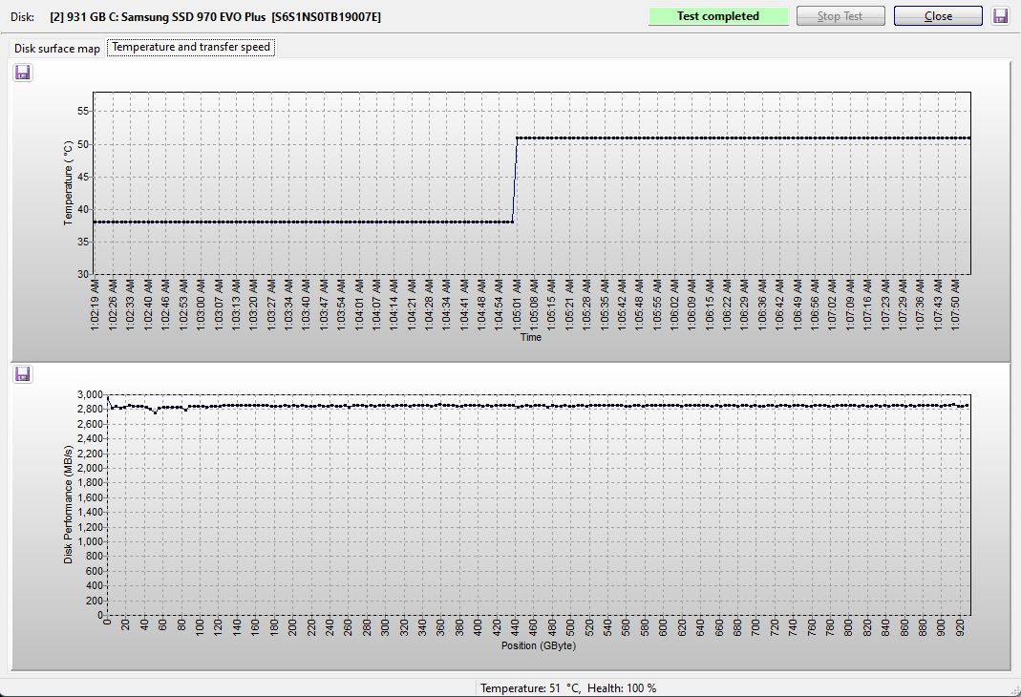Viewport: 1021px width, 697px height.
Task: Click the green Test completed status indicator
Action: click(x=718, y=16)
